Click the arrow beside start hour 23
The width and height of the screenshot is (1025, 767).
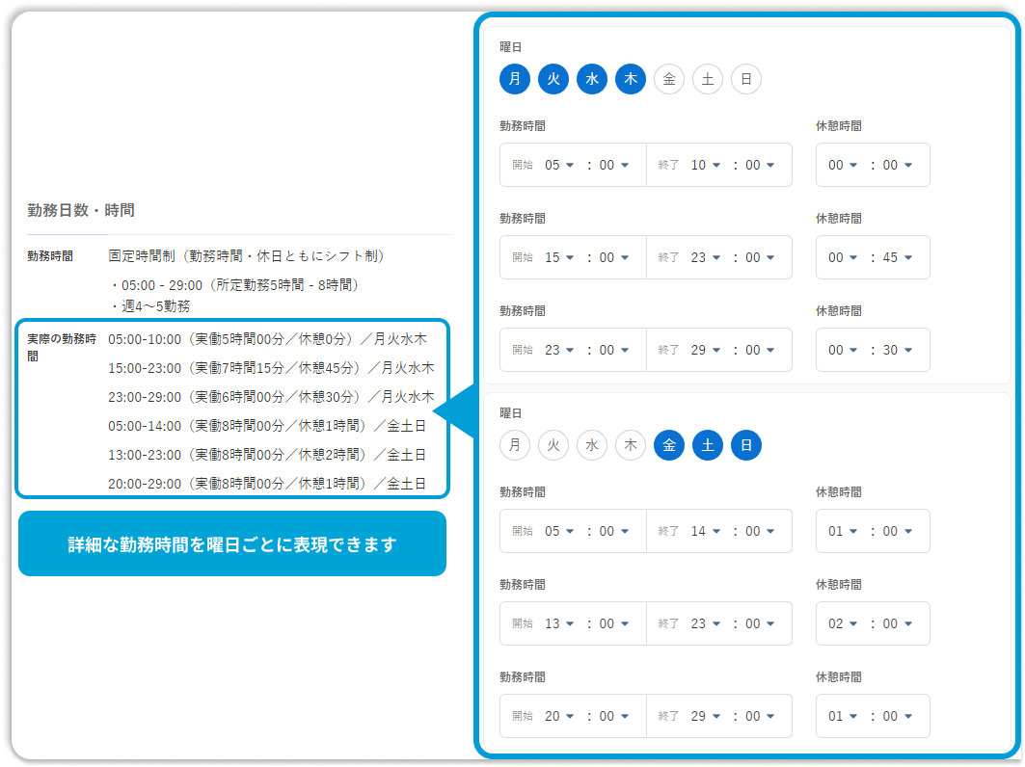[570, 350]
